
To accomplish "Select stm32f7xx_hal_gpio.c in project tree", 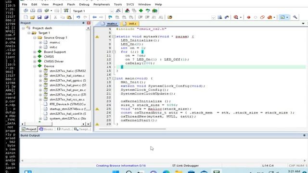I will [x=67, y=80].
